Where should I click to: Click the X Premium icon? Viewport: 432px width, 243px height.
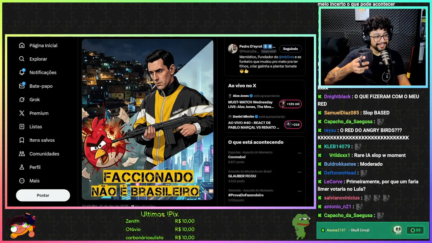pyautogui.click(x=22, y=113)
